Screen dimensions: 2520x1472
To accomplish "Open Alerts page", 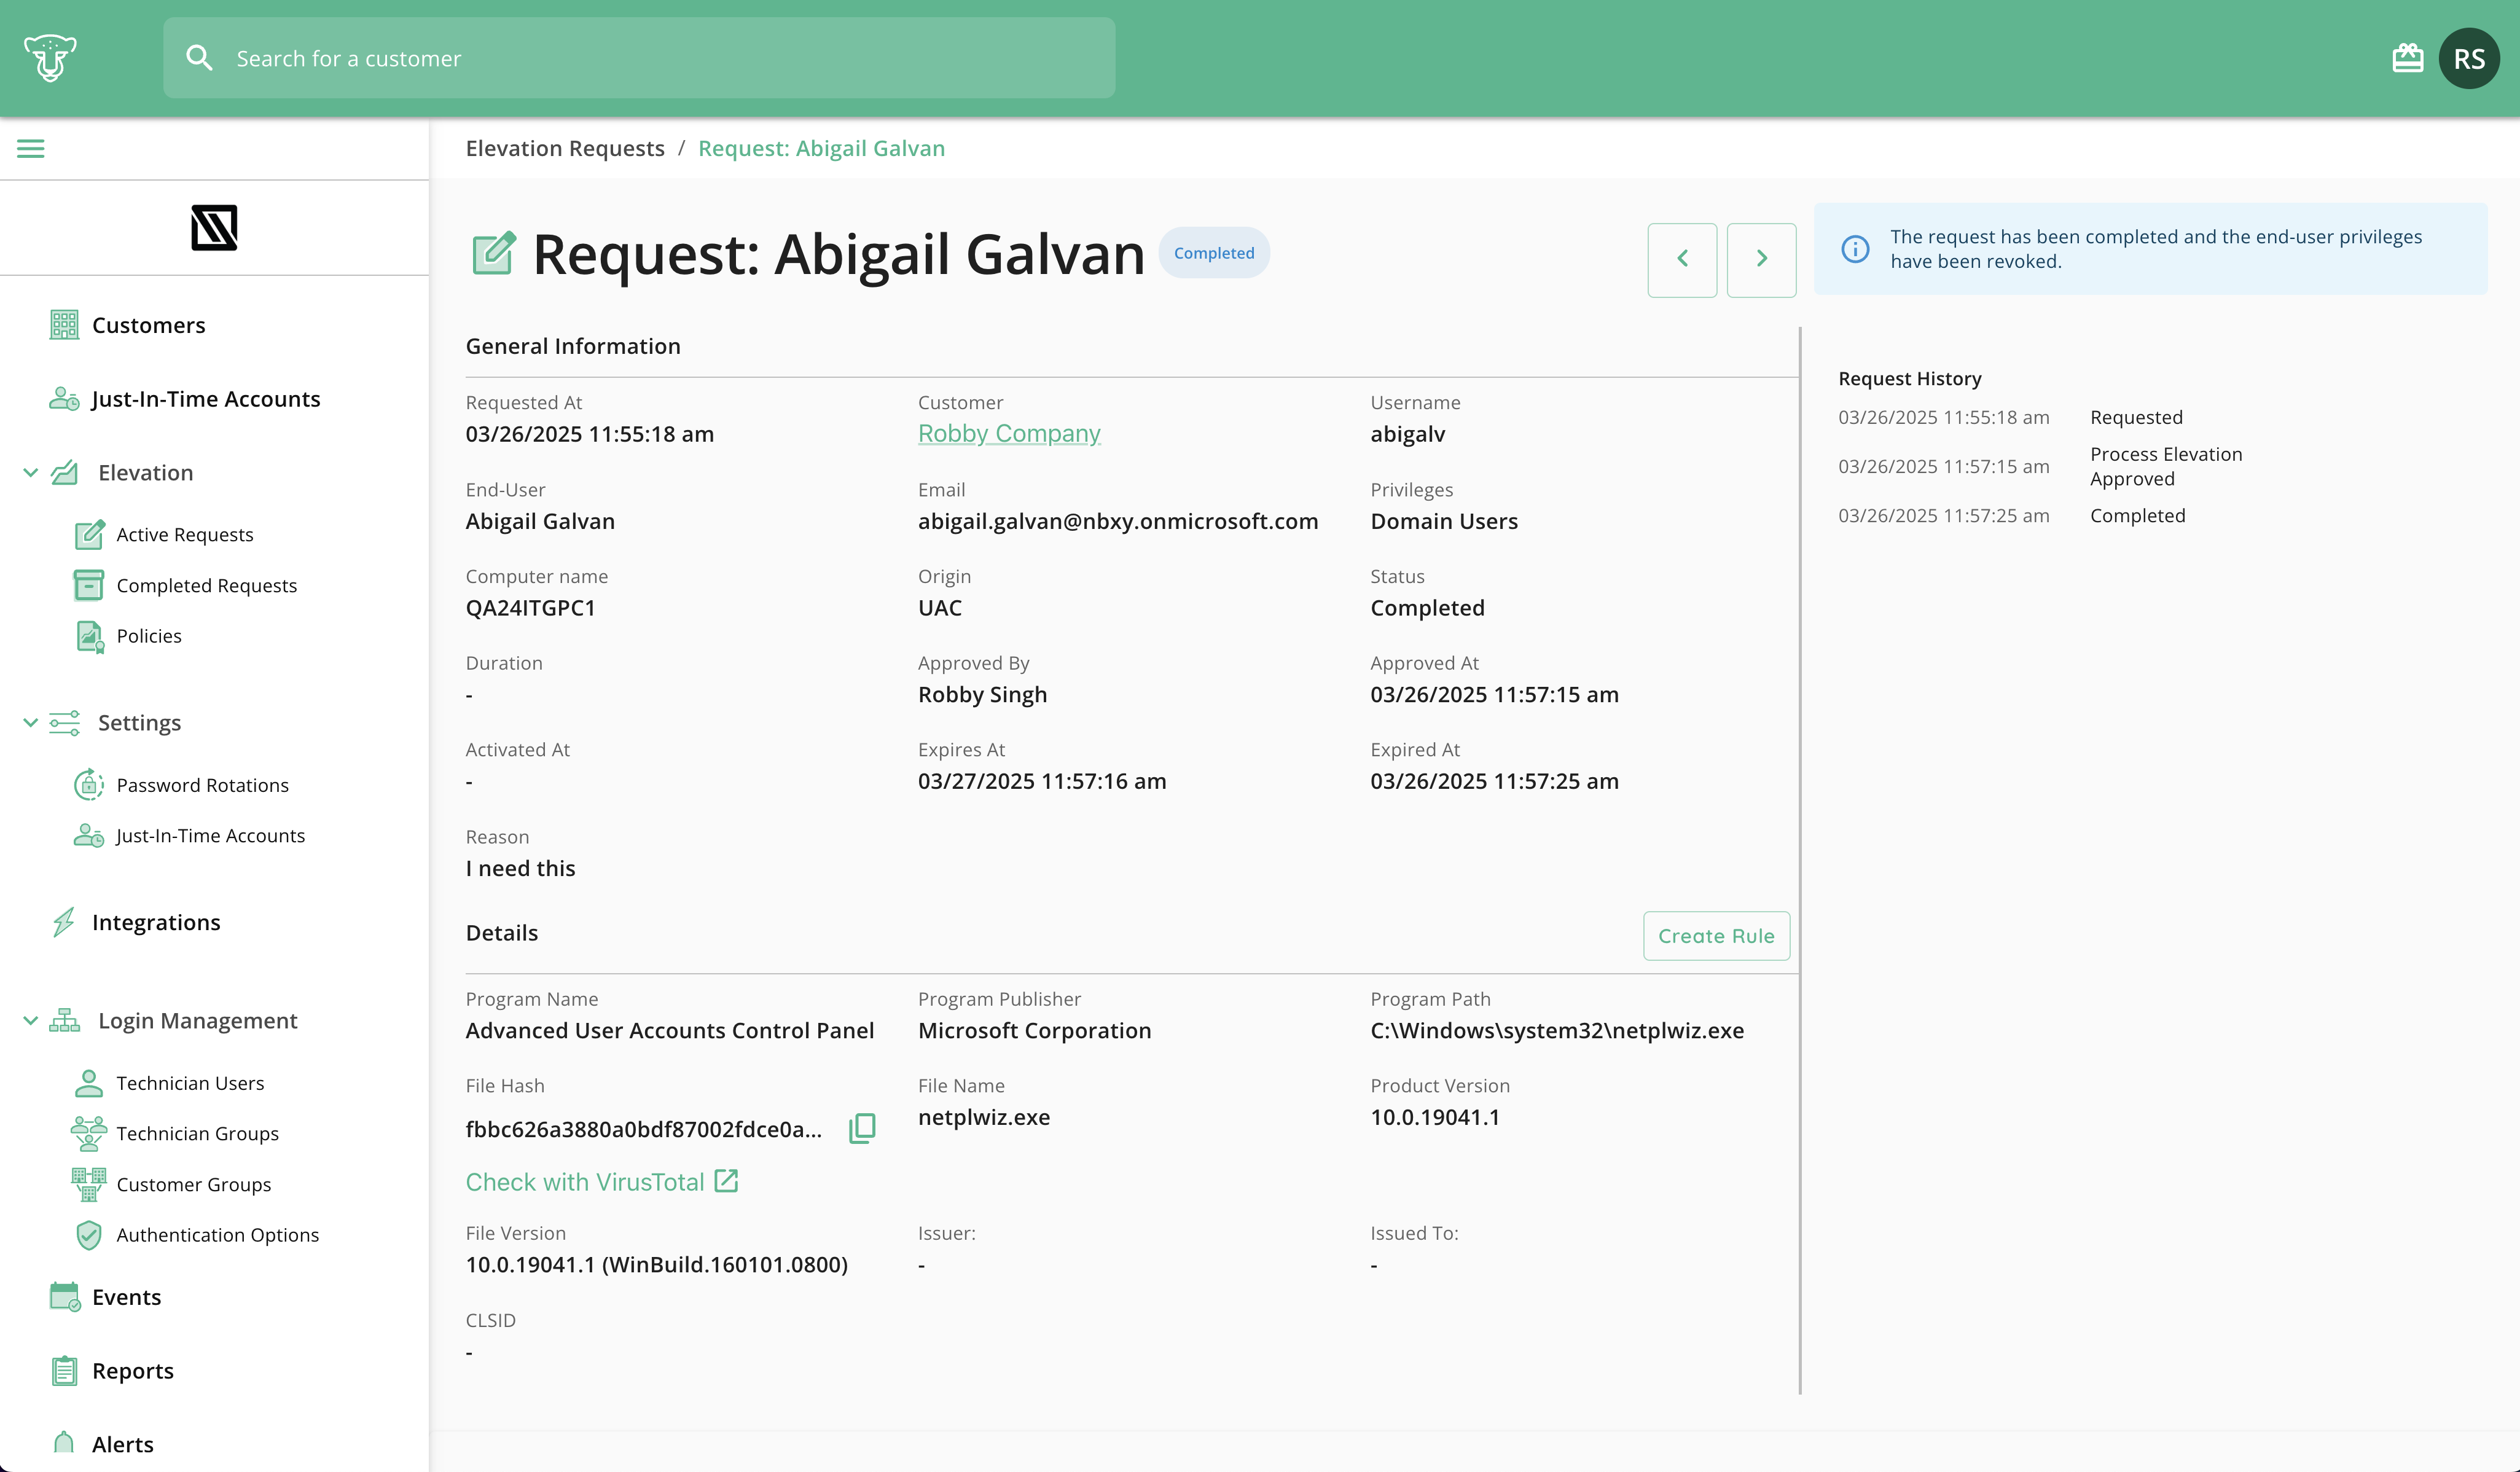I will 123,1444.
